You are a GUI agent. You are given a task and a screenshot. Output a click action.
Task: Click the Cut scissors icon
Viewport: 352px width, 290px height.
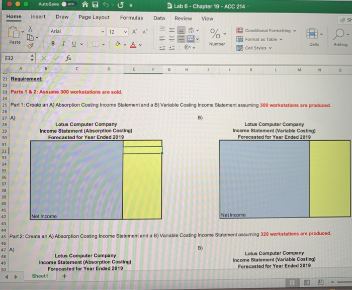(x=30, y=29)
